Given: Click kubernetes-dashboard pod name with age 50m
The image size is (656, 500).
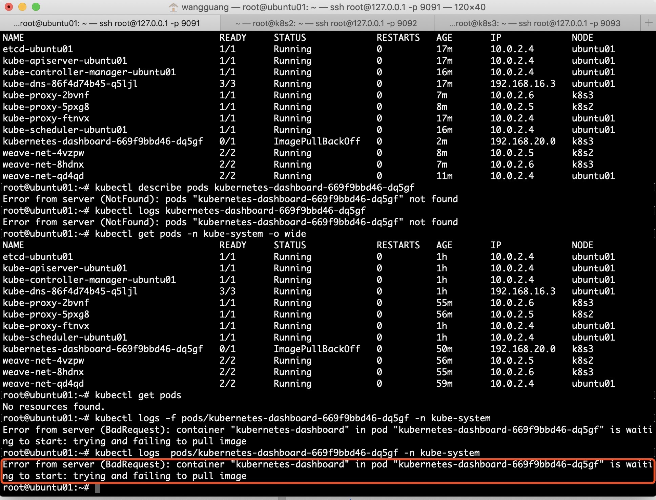Looking at the screenshot, I should click(x=103, y=349).
